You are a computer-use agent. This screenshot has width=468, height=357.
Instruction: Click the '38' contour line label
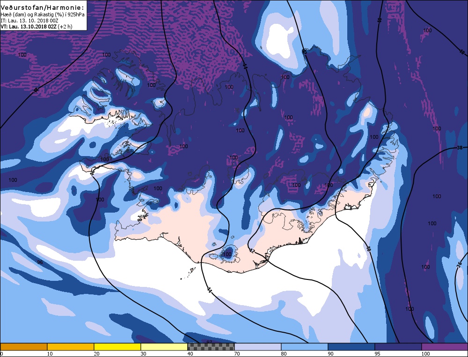[x=460, y=148]
